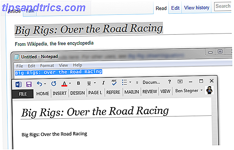Screen dimensions: 234x150
Task: Switch to the DESIGN ribbon tab
Action: [x=77, y=93]
